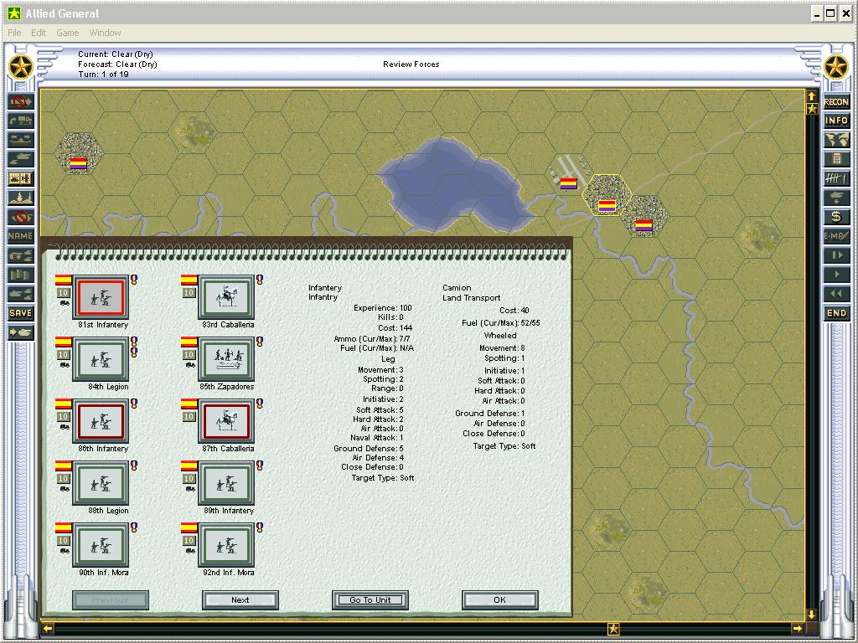Click the map scroll up arrow
The image size is (858, 643).
pos(811,96)
